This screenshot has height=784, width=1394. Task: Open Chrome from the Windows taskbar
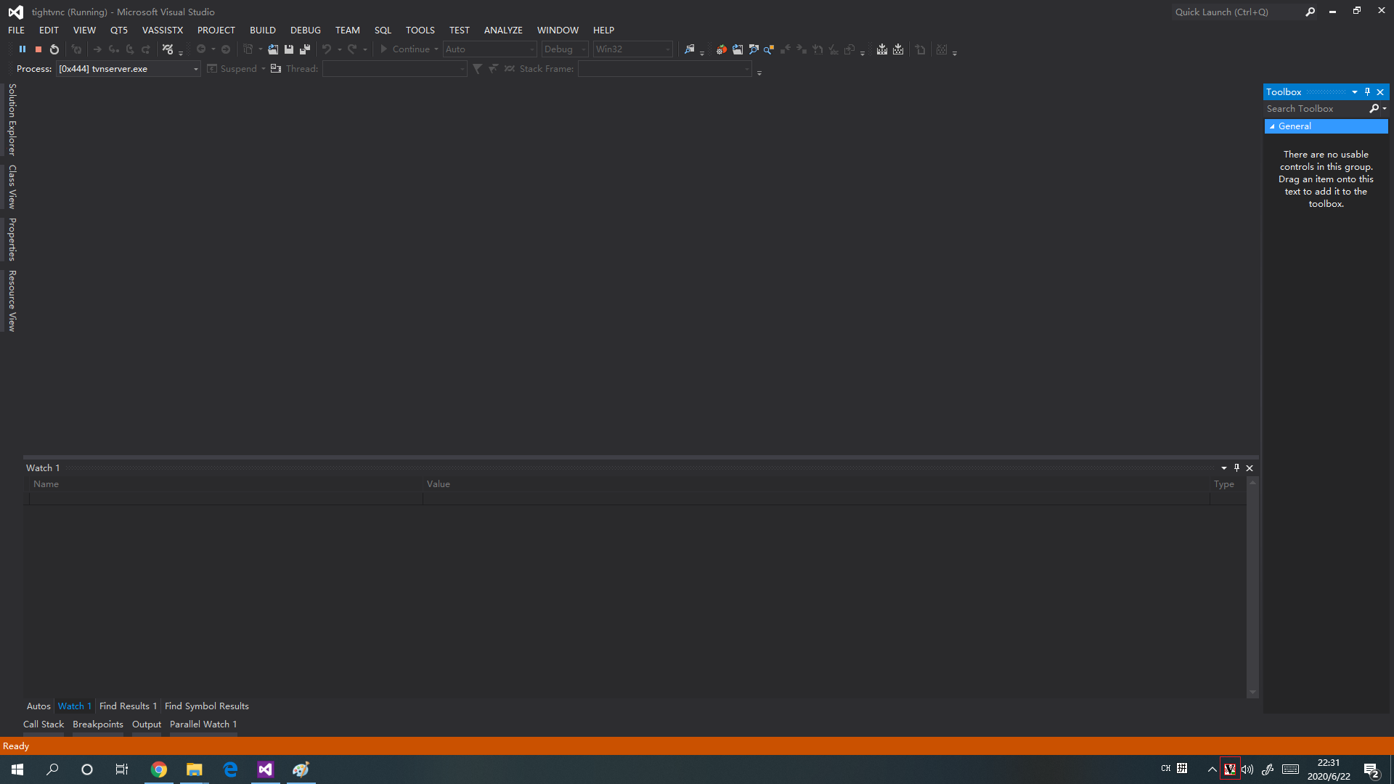point(158,769)
